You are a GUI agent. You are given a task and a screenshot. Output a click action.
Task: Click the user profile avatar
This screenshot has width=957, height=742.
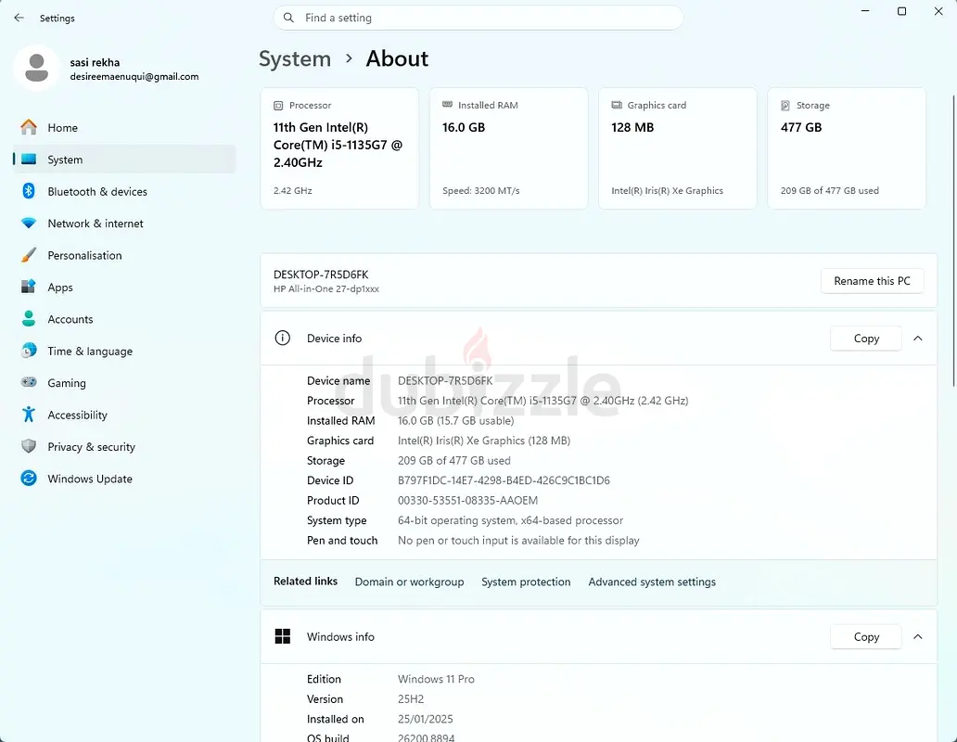pos(36,68)
